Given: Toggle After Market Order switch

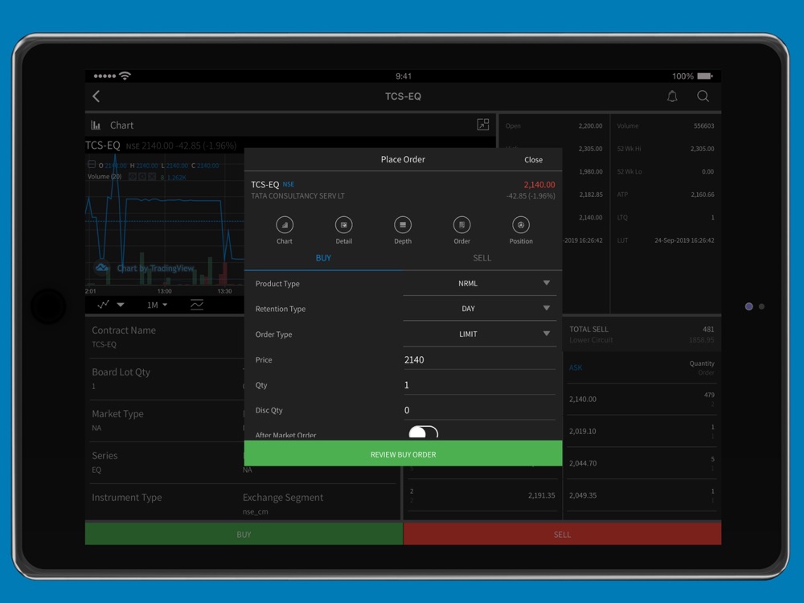Looking at the screenshot, I should tap(423, 433).
